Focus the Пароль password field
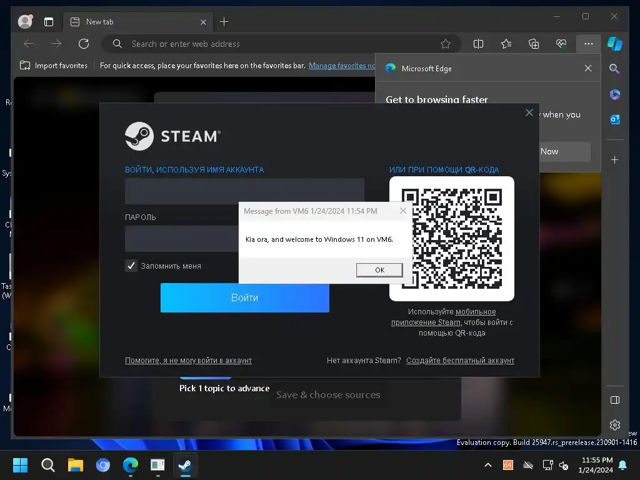640x480 pixels. click(182, 239)
